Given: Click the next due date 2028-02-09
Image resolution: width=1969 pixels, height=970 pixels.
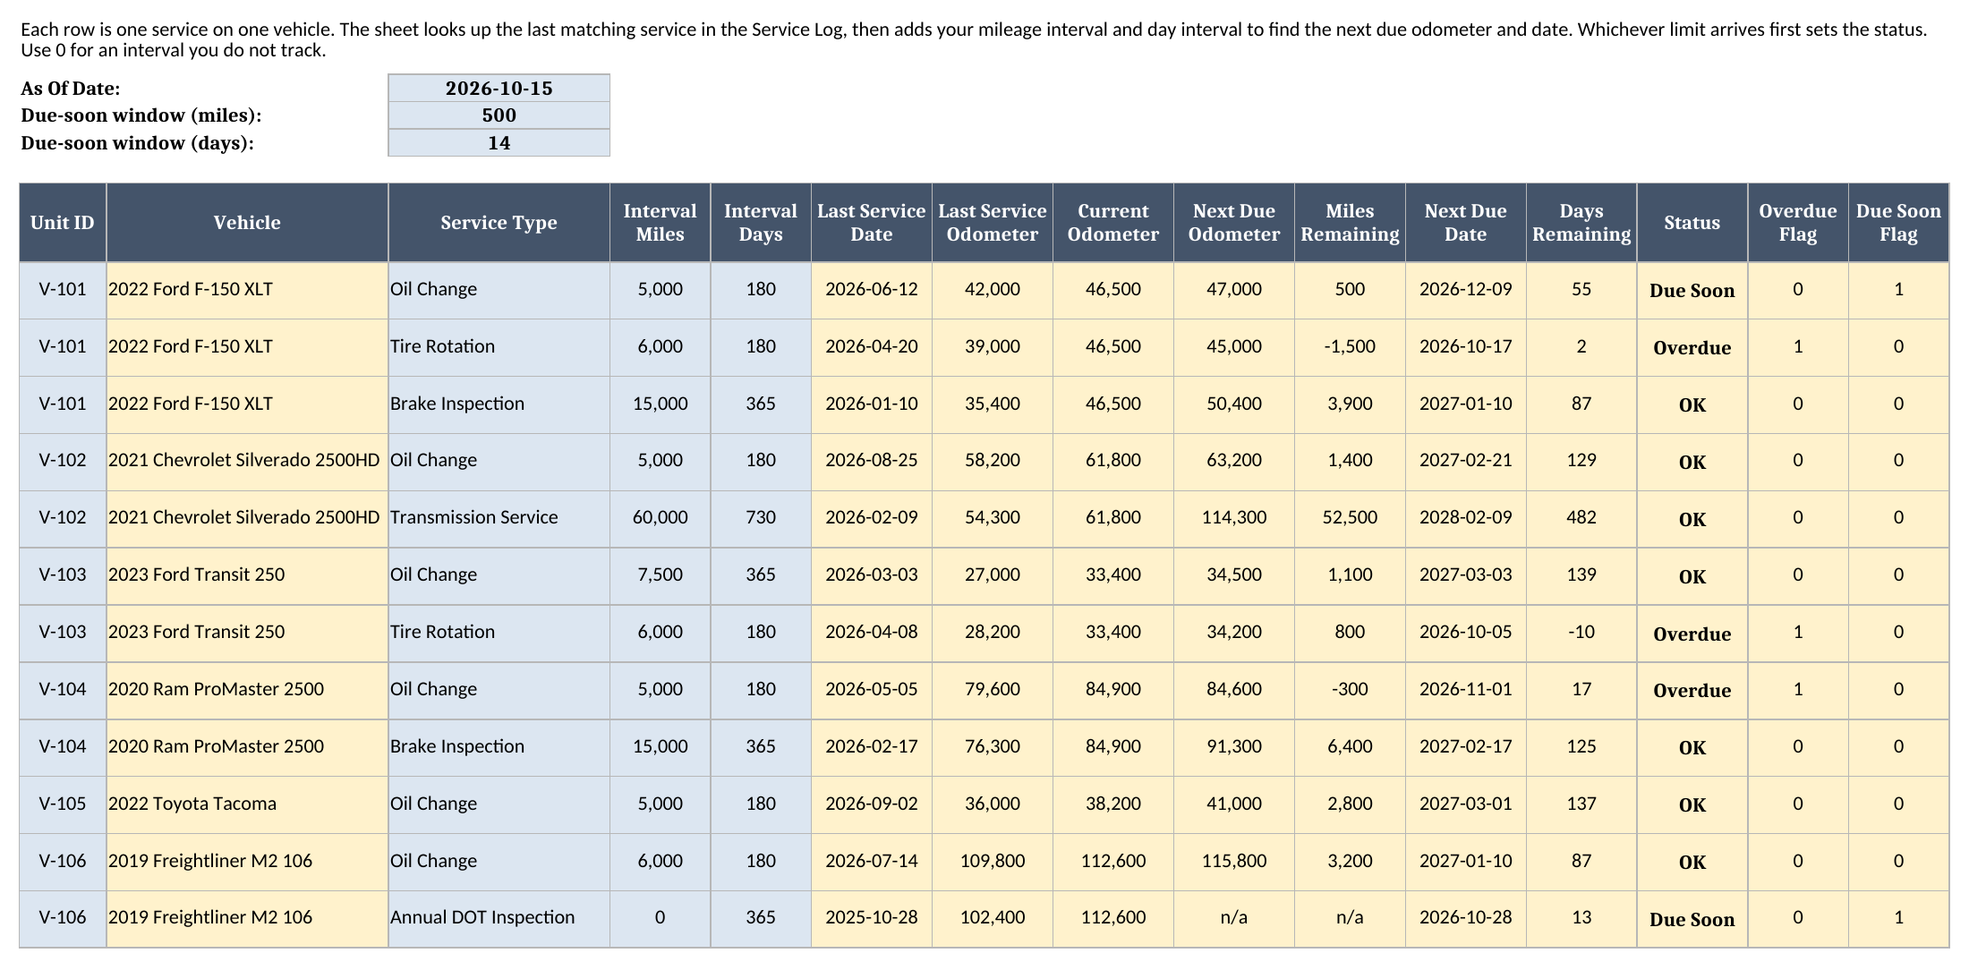Looking at the screenshot, I should point(1466,518).
